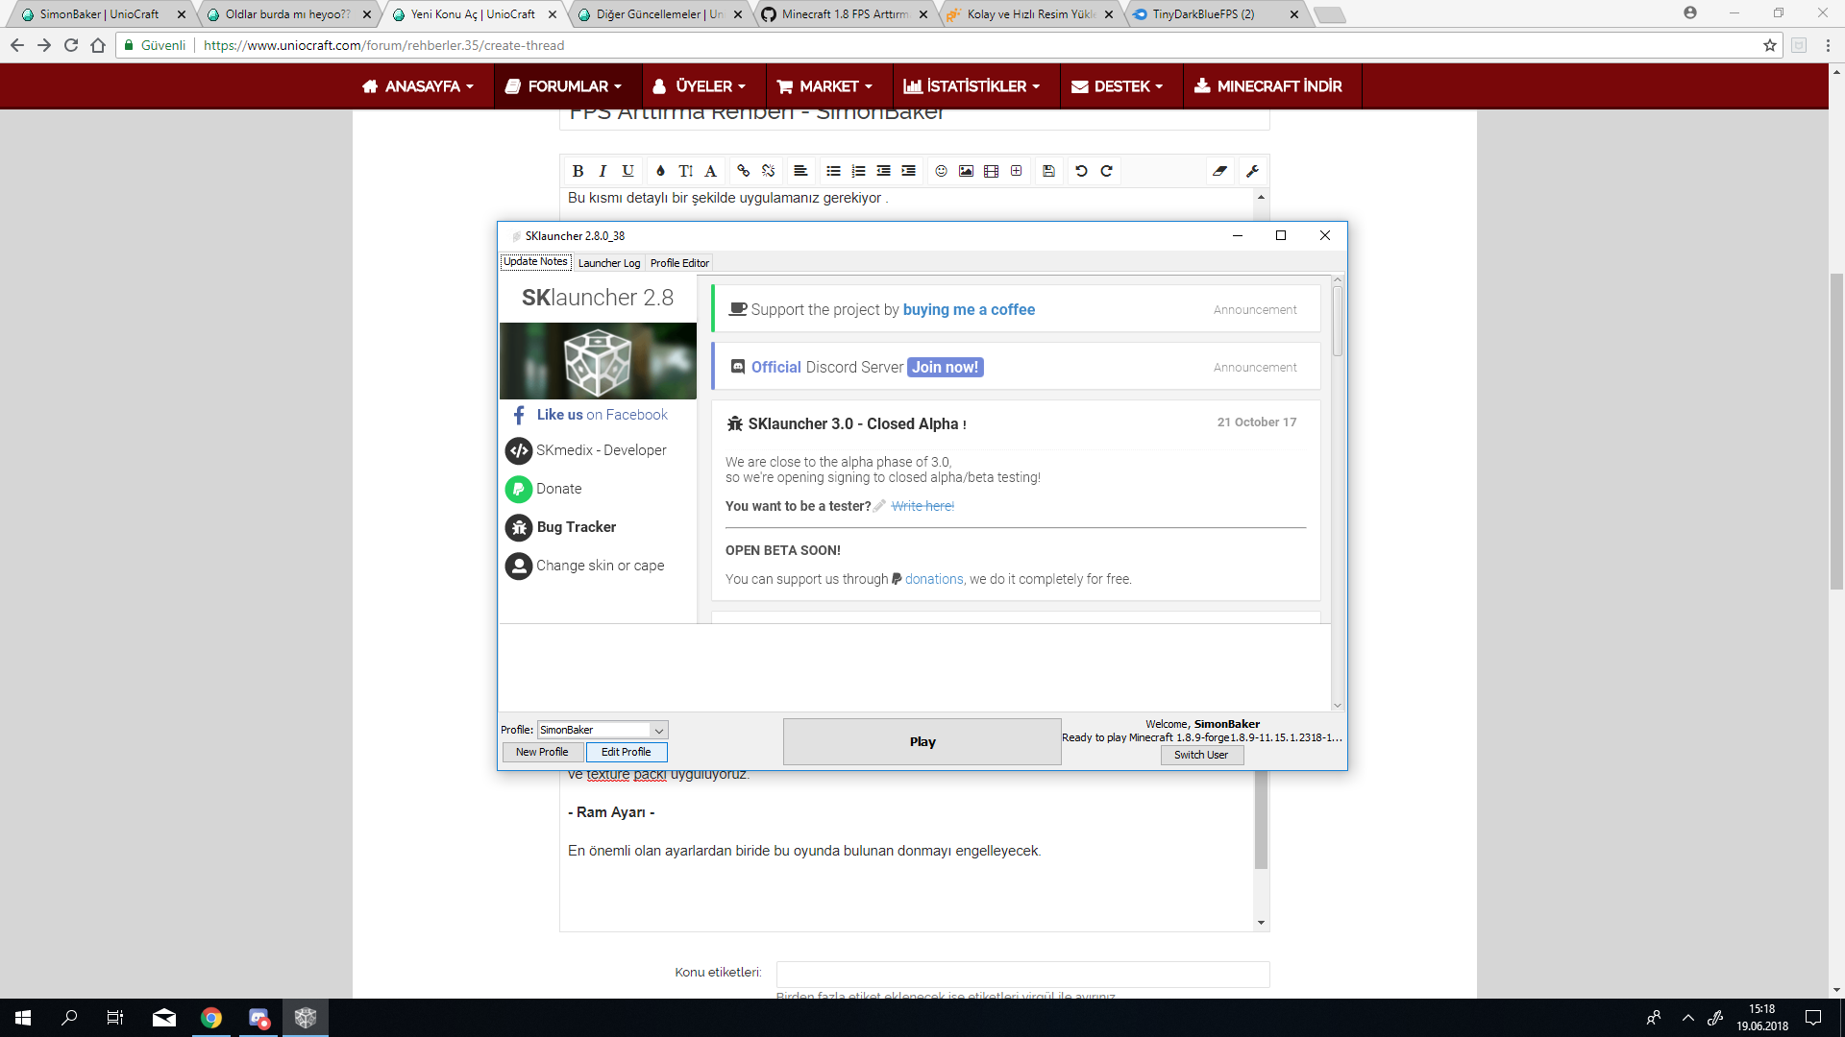Focus the Konu etiketleri input field
The height and width of the screenshot is (1037, 1845).
tap(1022, 974)
